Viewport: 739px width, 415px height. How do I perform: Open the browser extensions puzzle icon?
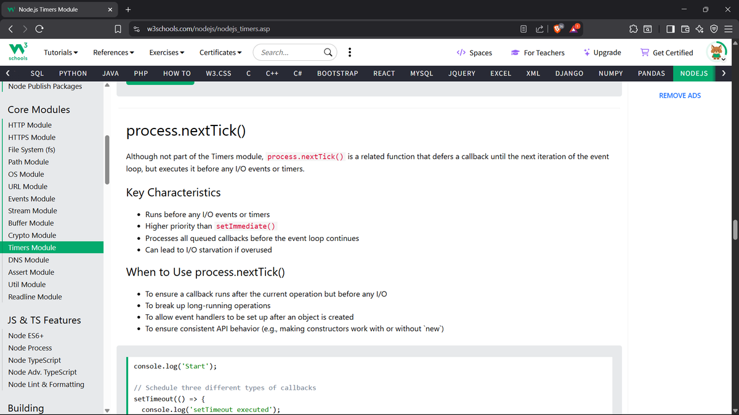tap(632, 29)
